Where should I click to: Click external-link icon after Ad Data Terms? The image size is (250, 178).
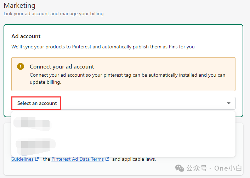click(x=107, y=159)
